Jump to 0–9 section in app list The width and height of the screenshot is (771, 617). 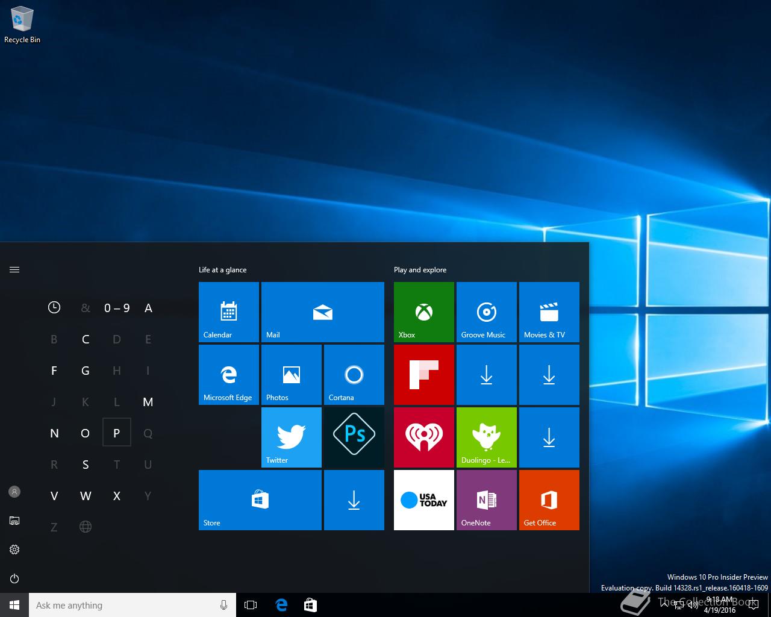117,308
